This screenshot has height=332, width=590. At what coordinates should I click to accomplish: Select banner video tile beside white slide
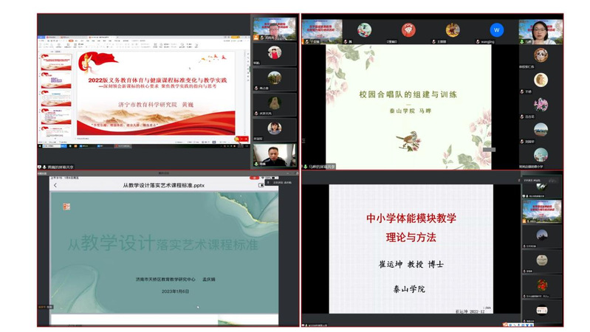(x=542, y=211)
